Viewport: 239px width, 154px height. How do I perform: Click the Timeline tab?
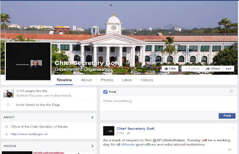pos(64,80)
